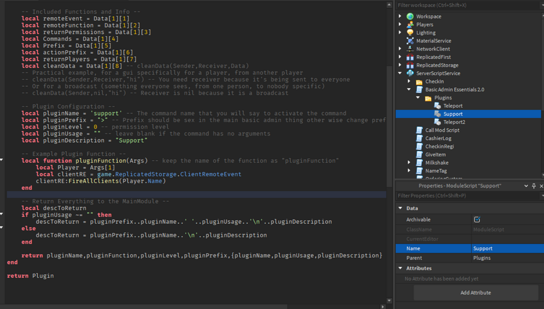Collapse Basic Admin Essentials 2.0
Viewport: 544px width, 309px height.
[409, 89]
